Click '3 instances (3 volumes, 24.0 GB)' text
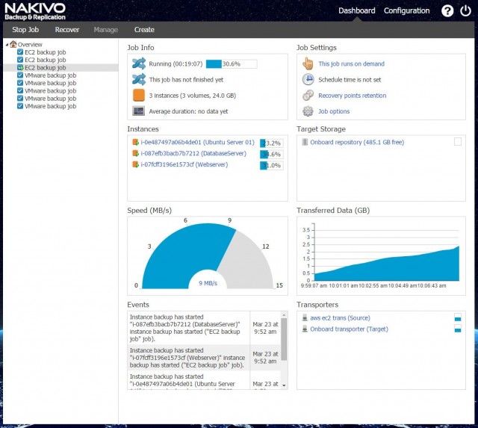478x428 pixels. (193, 96)
